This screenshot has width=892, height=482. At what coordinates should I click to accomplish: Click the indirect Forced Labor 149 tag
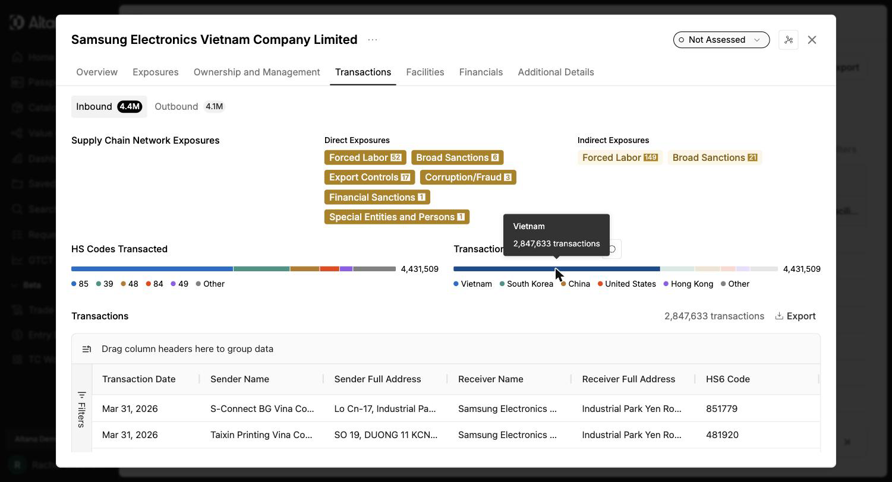(x=620, y=157)
